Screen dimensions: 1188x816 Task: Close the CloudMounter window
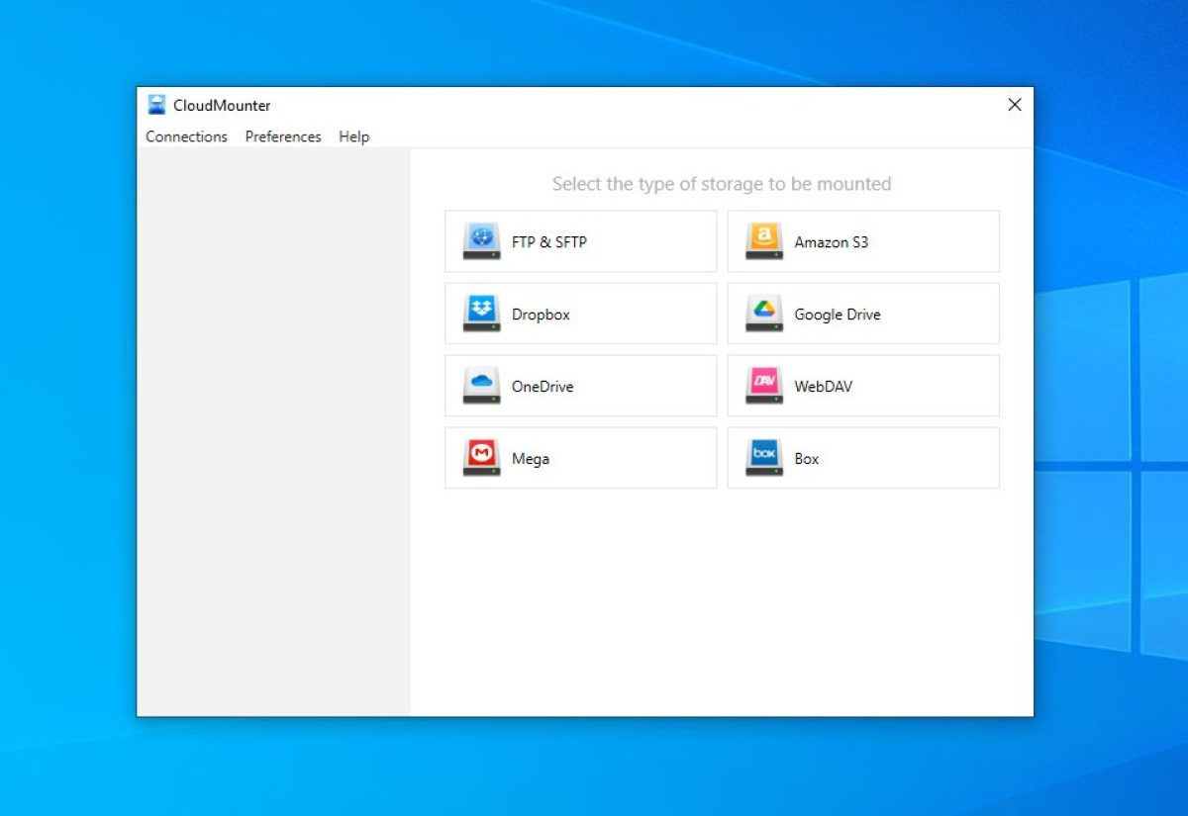point(1014,105)
